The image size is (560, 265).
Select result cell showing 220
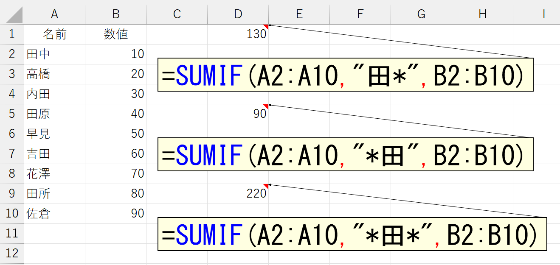(238, 194)
